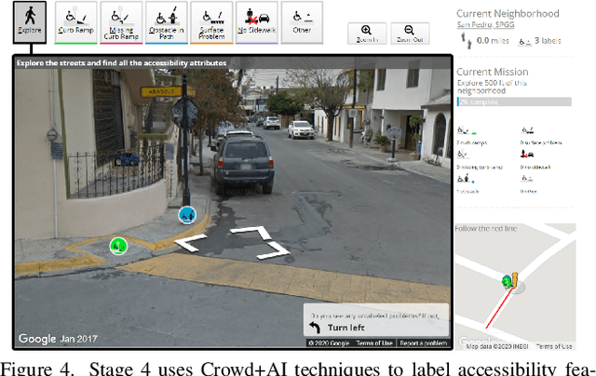Screen dimensions: 596x376
Task: Click the Zoom In magnifier button
Action: [365, 34]
